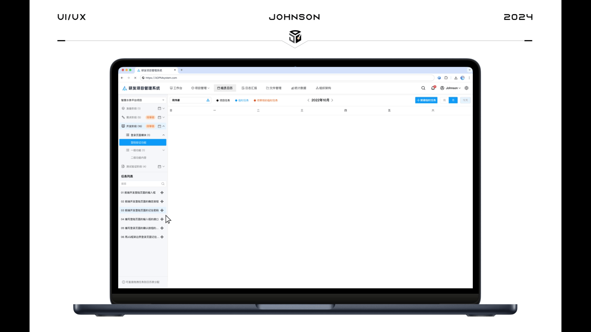The width and height of the screenshot is (591, 332).
Task: Expand the 准备阶段 (1) chevron
Action: pyautogui.click(x=164, y=109)
